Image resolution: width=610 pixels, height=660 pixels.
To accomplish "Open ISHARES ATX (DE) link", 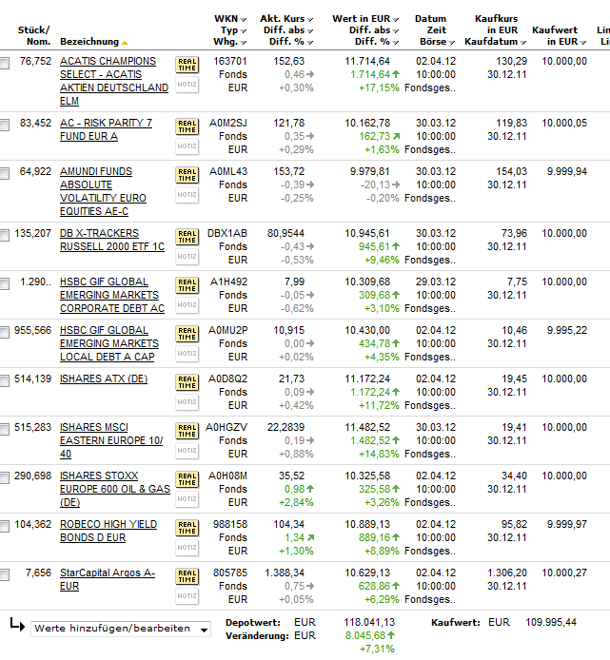I will click(104, 379).
